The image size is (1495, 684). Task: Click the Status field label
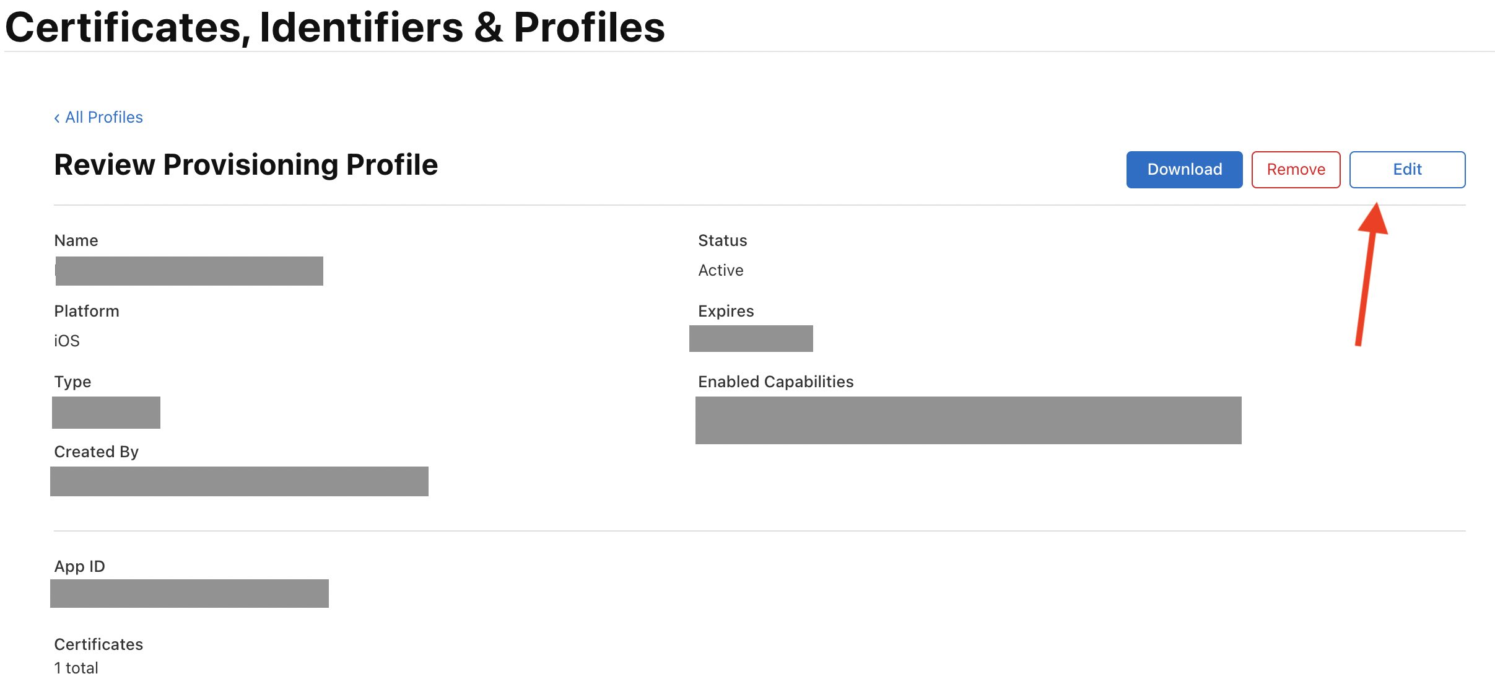pos(722,240)
